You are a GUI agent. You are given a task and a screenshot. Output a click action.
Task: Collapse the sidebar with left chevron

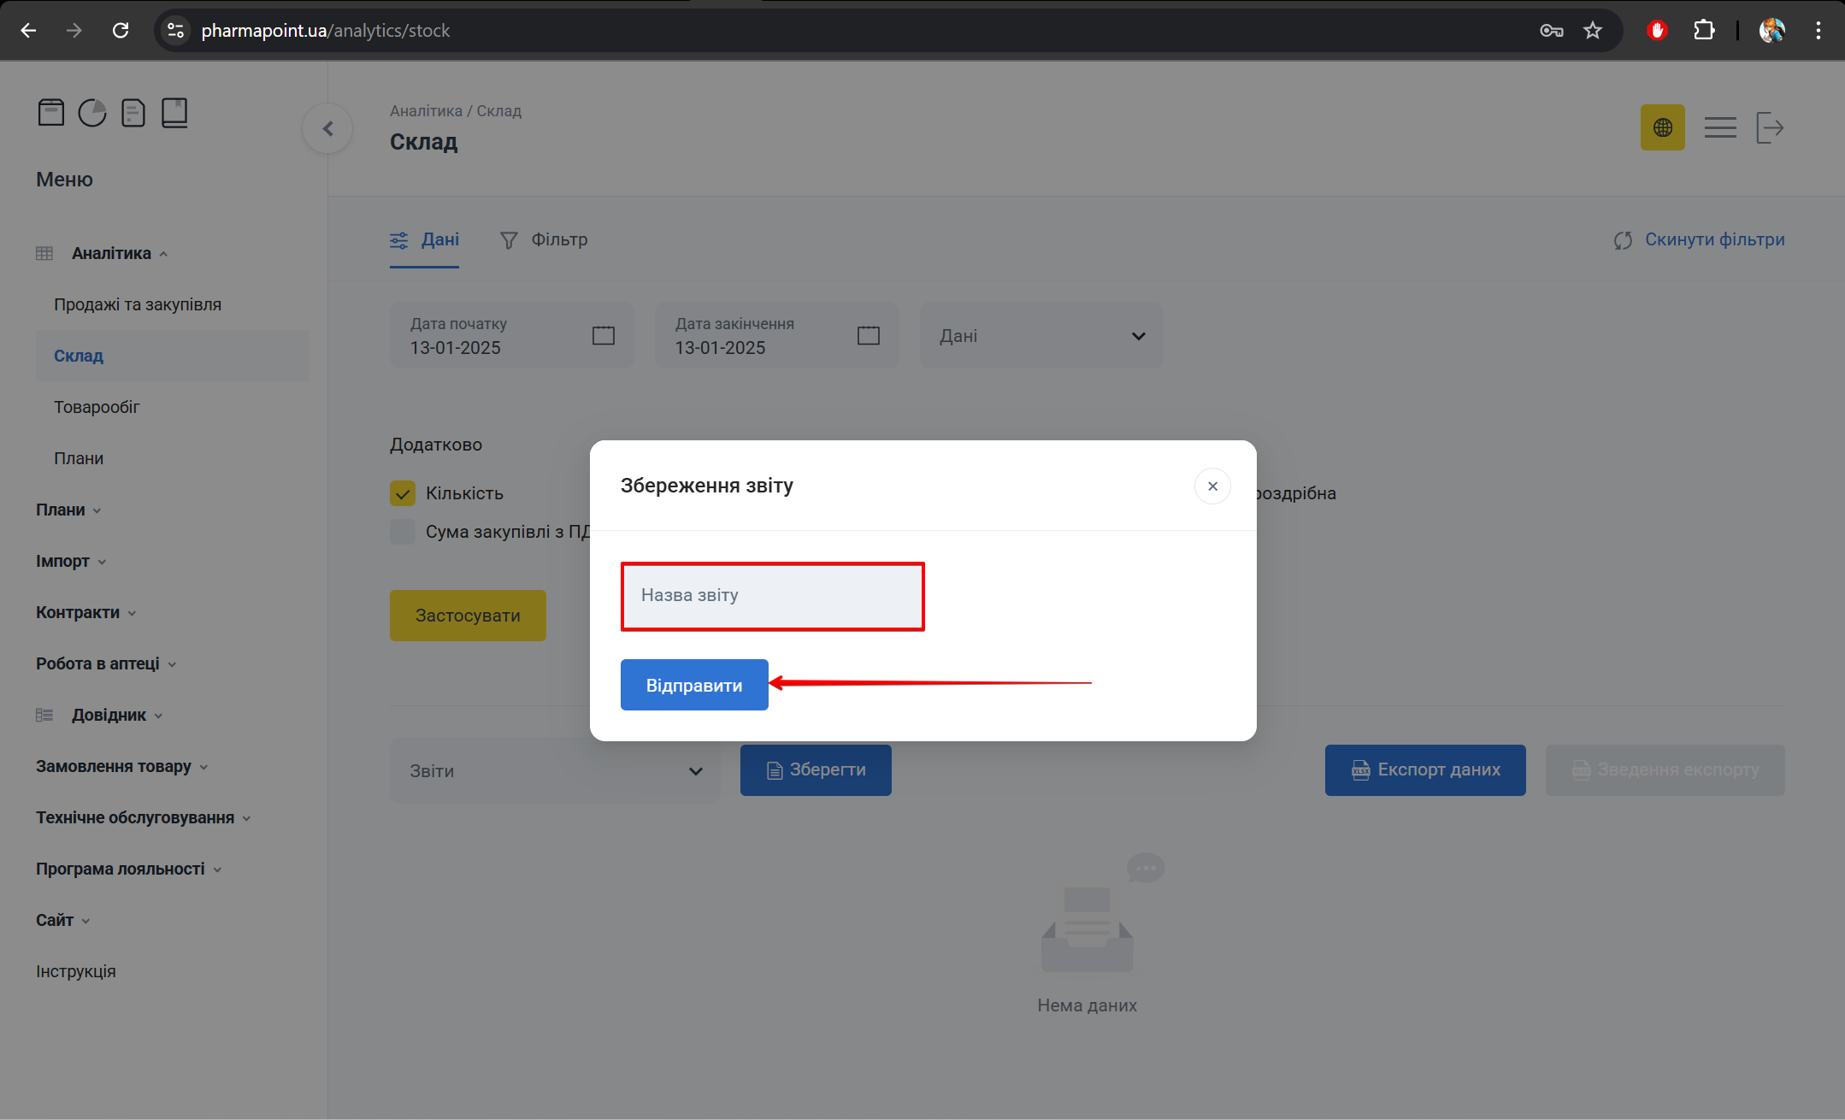click(x=327, y=129)
